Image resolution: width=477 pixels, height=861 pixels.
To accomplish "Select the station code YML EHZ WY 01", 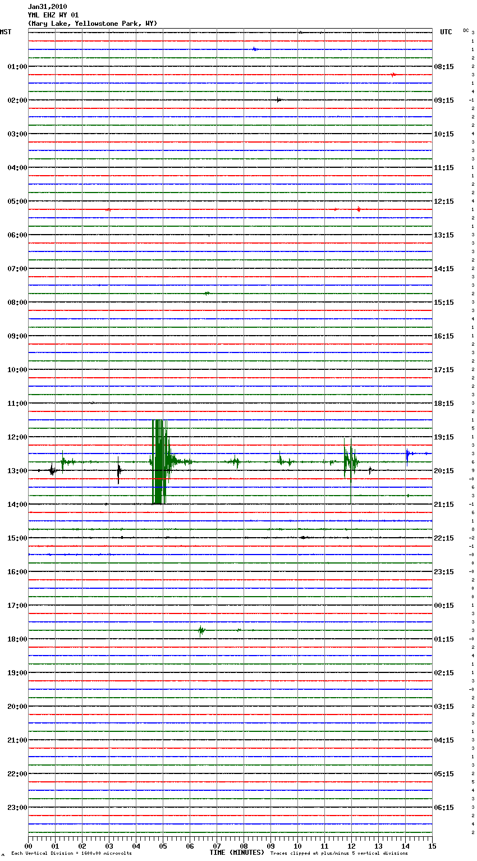I will [53, 15].
